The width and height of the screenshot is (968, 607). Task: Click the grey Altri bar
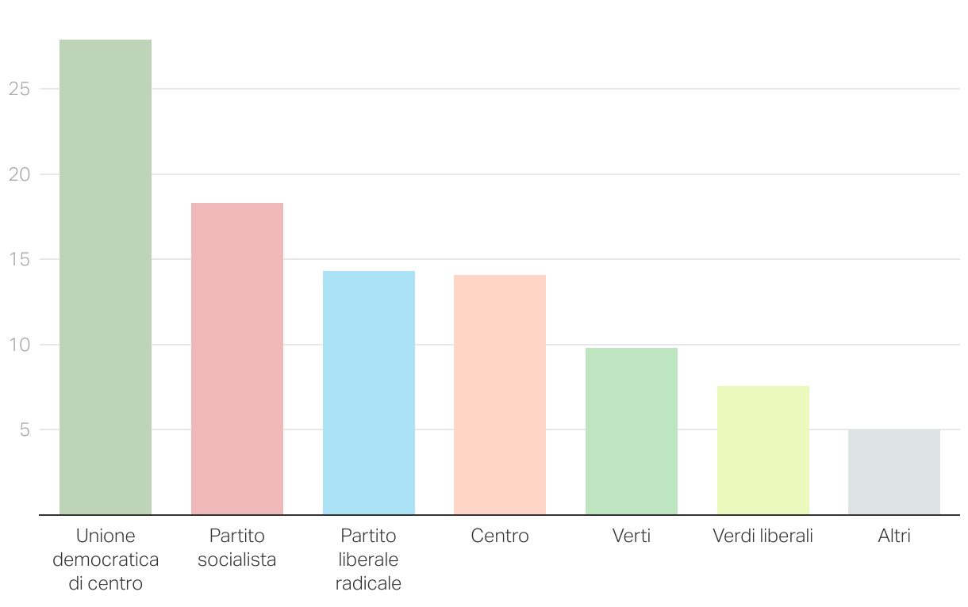click(894, 472)
